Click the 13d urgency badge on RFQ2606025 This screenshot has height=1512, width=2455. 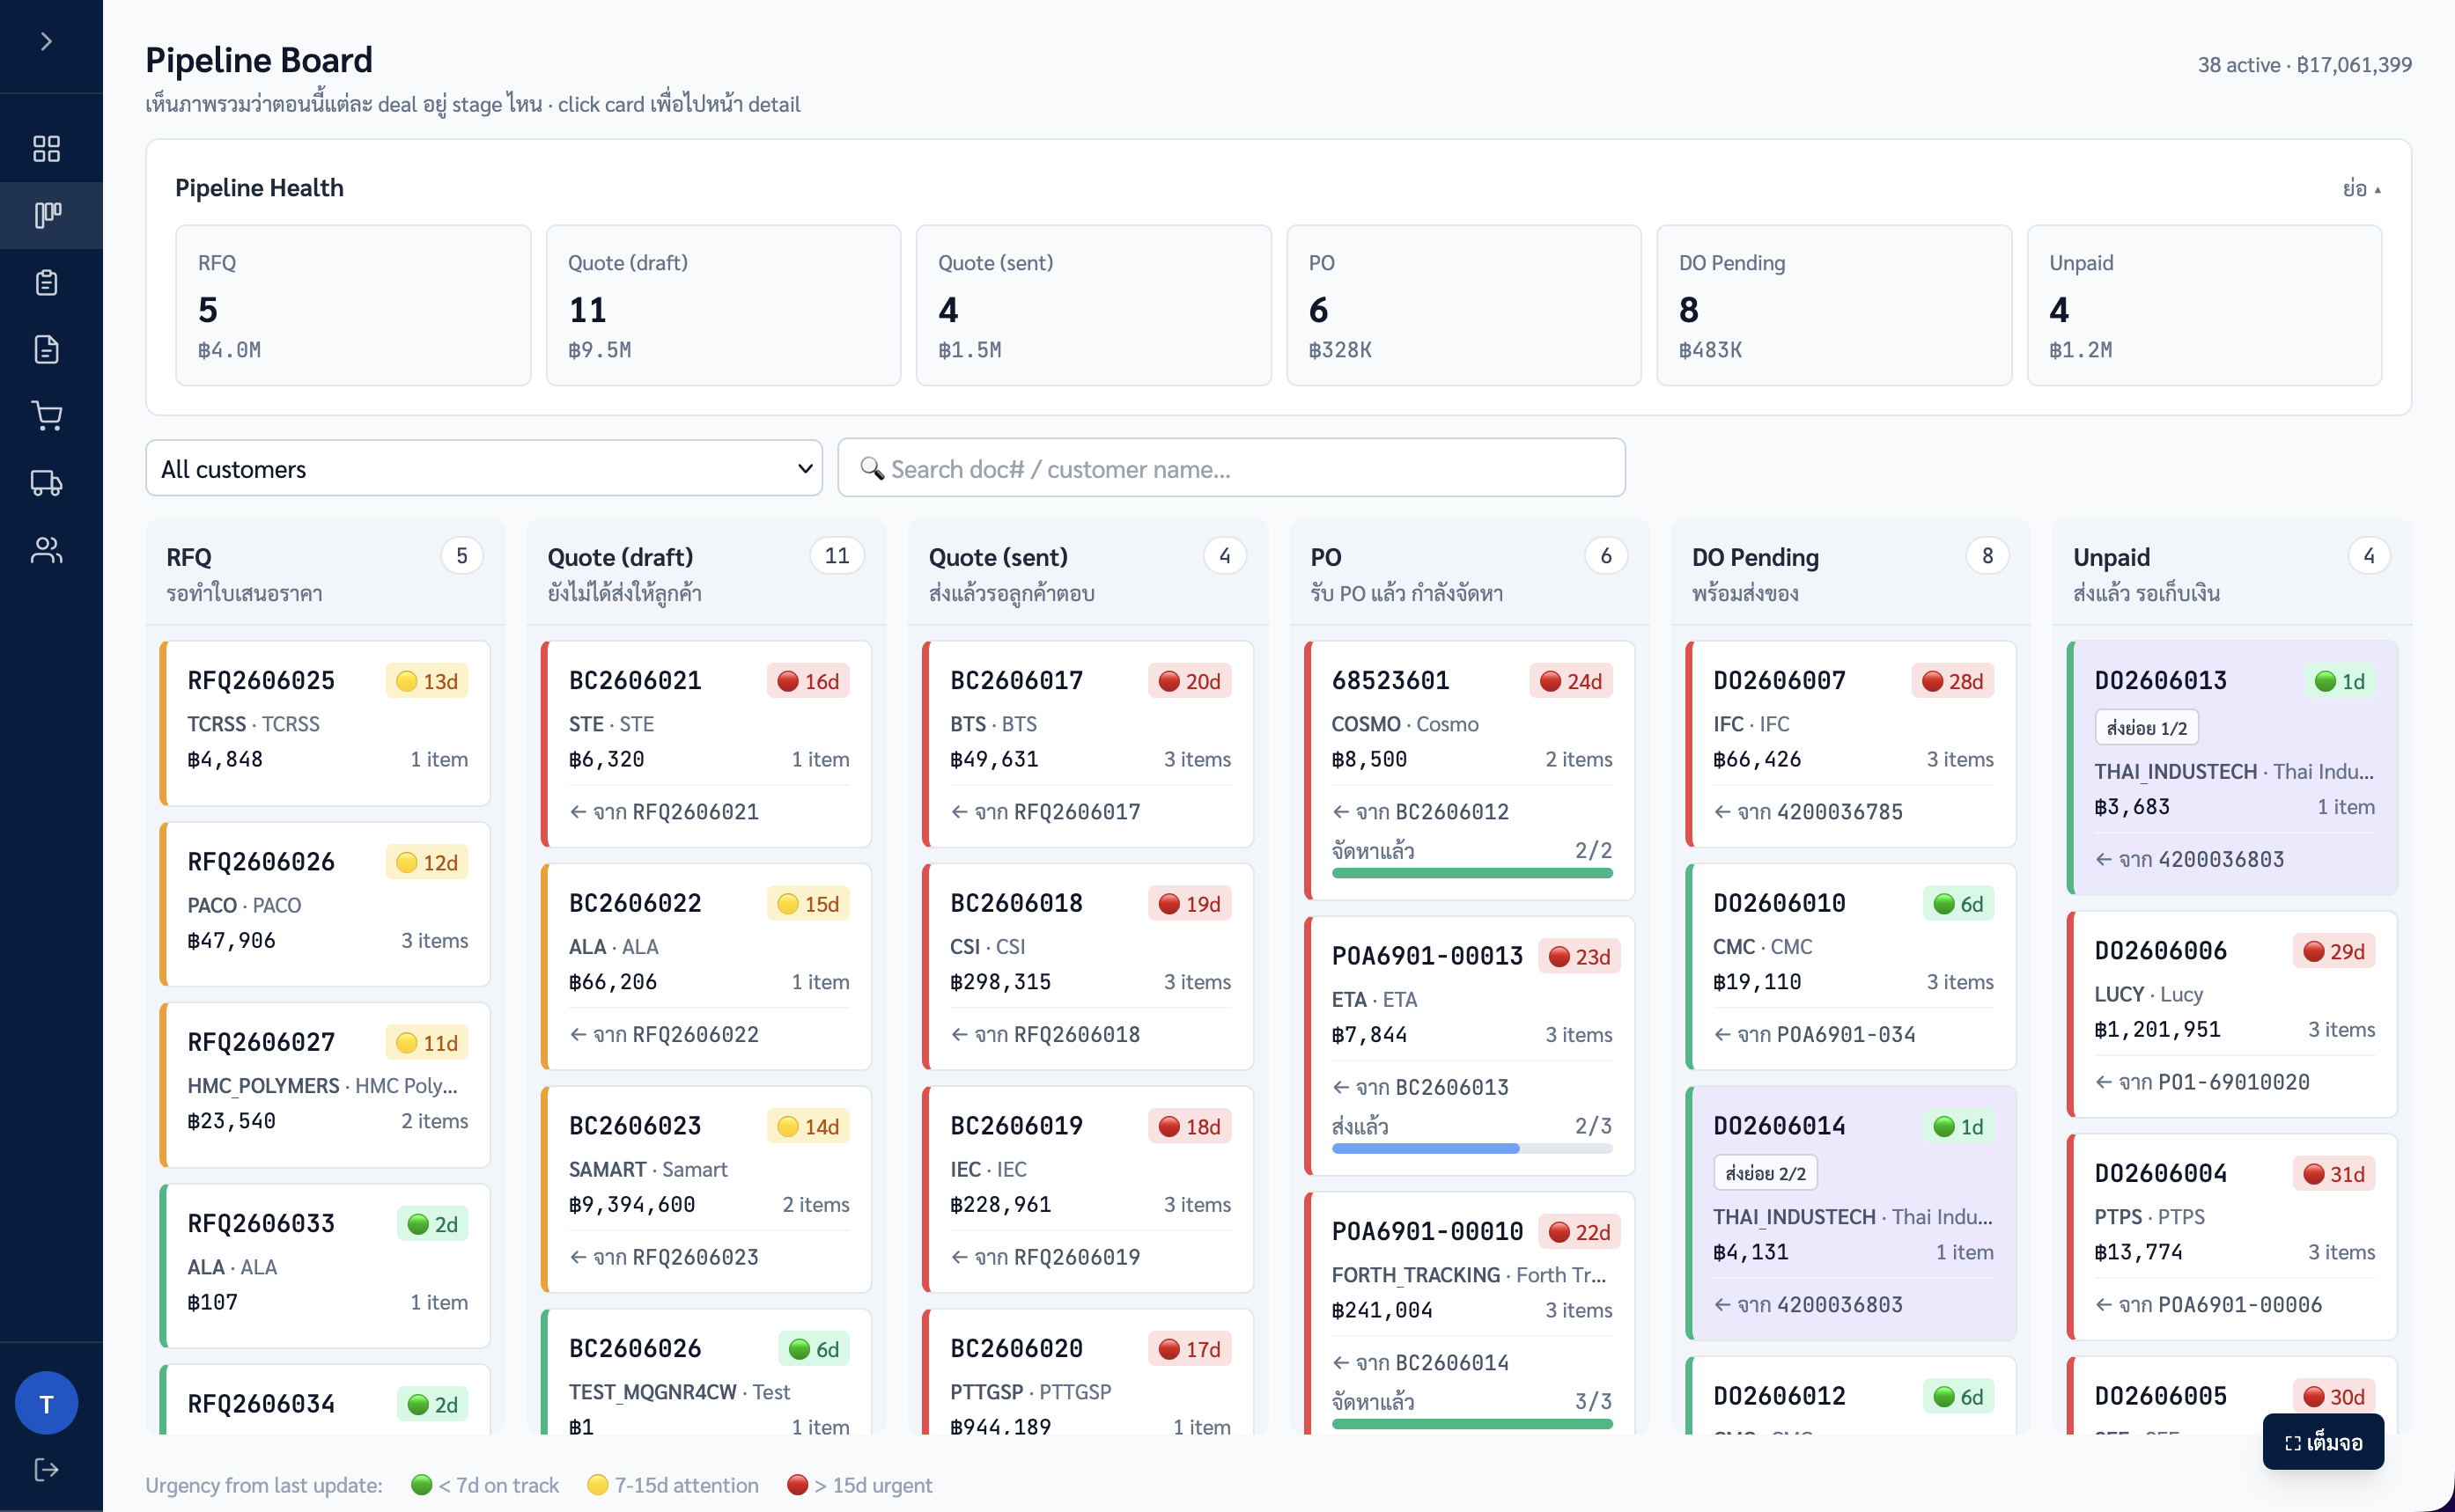click(x=427, y=681)
